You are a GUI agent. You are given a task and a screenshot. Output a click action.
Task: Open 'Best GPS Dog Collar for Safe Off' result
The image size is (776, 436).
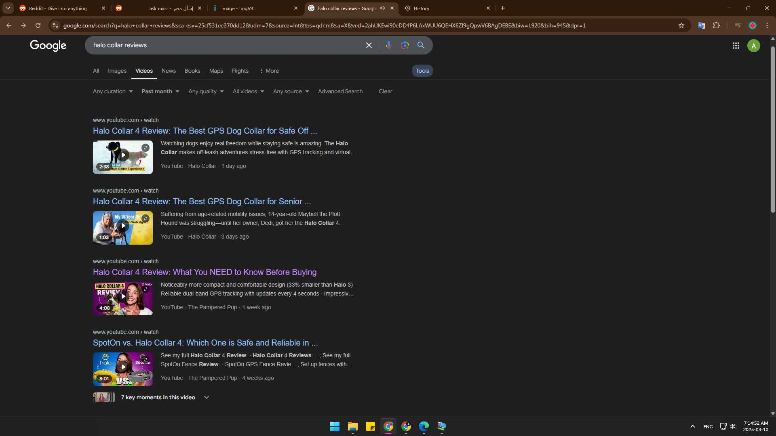pos(205,131)
